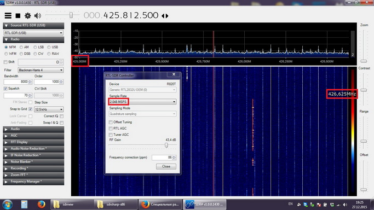Enable the Offset Tuning checkbox
The width and height of the screenshot is (374, 210).
coord(111,122)
